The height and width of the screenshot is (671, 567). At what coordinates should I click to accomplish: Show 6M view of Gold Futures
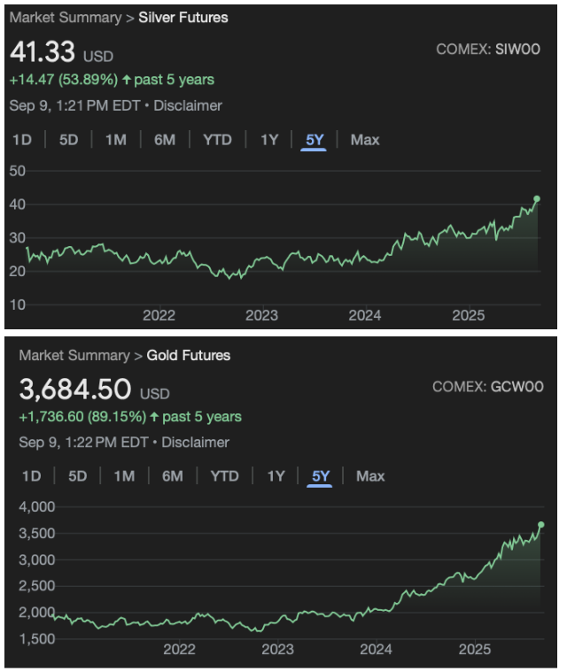172,476
